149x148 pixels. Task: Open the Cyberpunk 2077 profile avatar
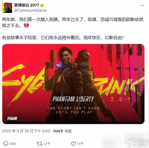click(7, 8)
